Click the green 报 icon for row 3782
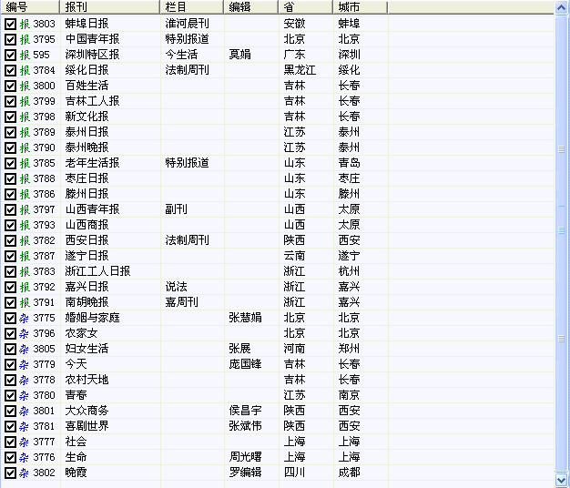Image resolution: width=570 pixels, height=488 pixels. click(25, 240)
